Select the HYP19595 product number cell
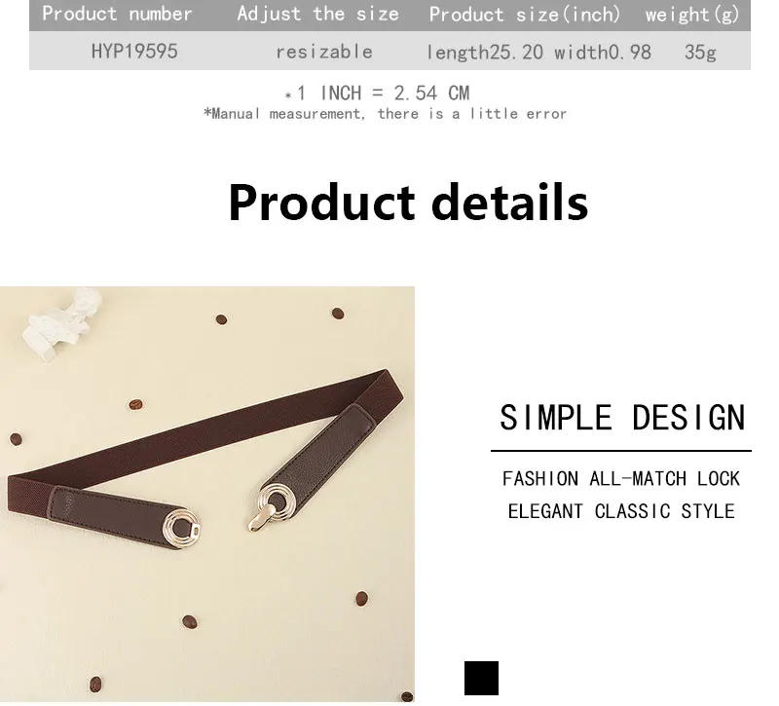 pyautogui.click(x=134, y=52)
